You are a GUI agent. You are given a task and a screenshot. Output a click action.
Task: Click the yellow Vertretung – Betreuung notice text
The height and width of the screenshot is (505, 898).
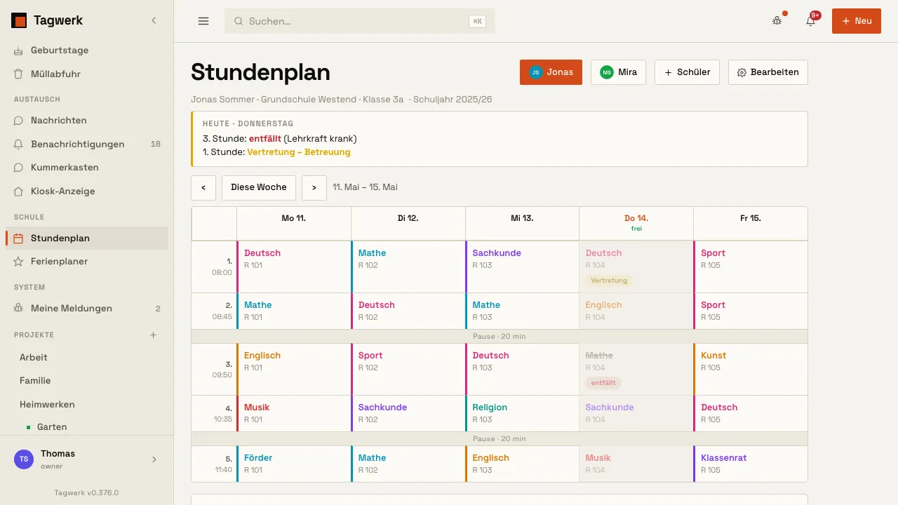[x=299, y=152]
